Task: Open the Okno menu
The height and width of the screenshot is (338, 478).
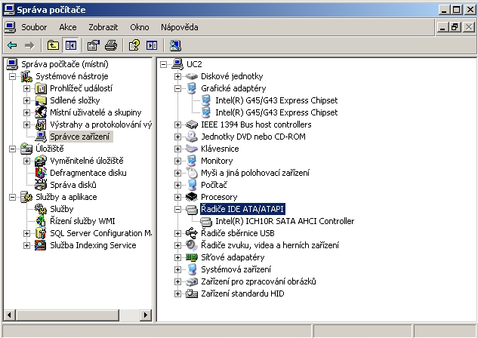Action: 139,27
